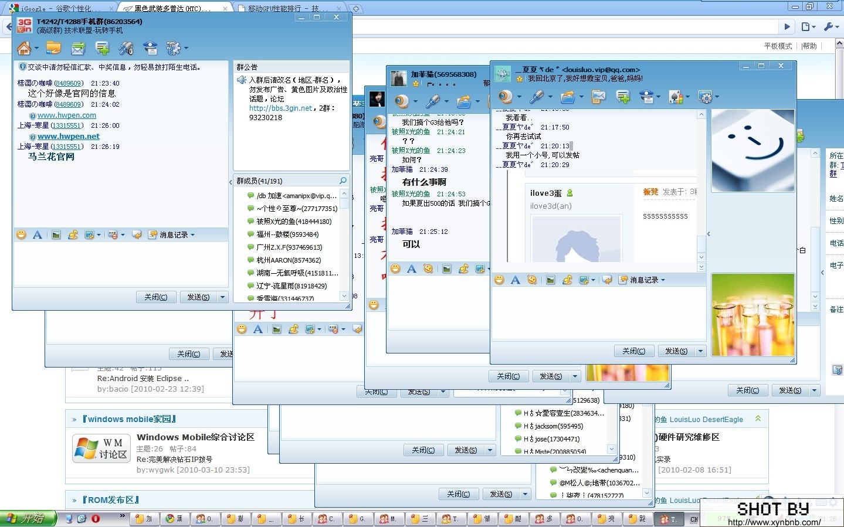
Task: Open 消息记录 message history in 夏夏 chat window
Action: click(642, 280)
